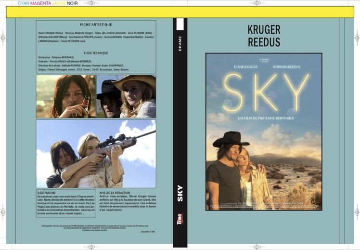This screenshot has height=250, width=360.
Task: Click the white rectangle atop the black spine
Action: (180, 24)
